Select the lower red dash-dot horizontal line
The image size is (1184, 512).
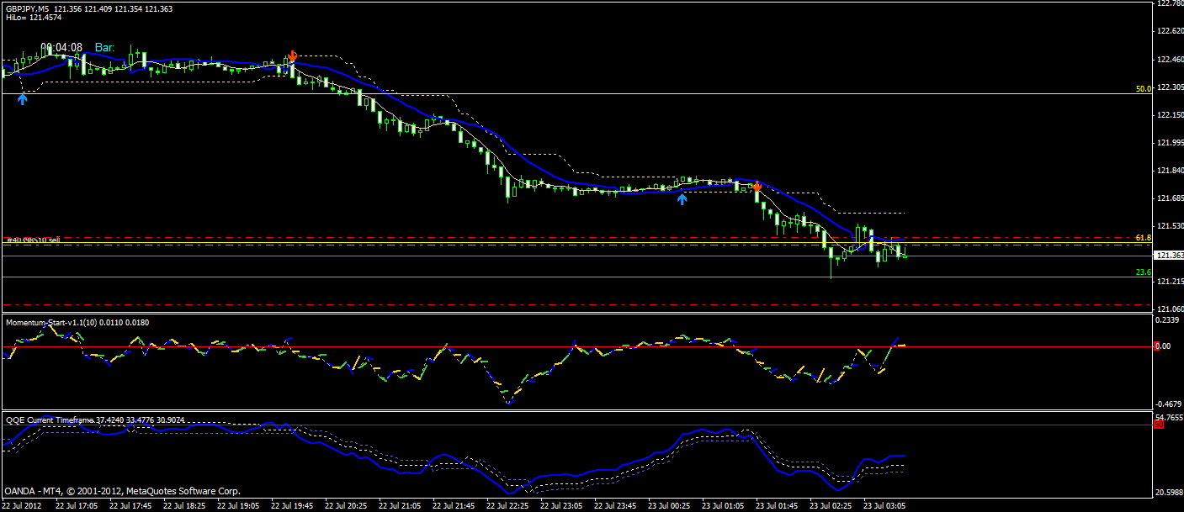click(x=576, y=304)
